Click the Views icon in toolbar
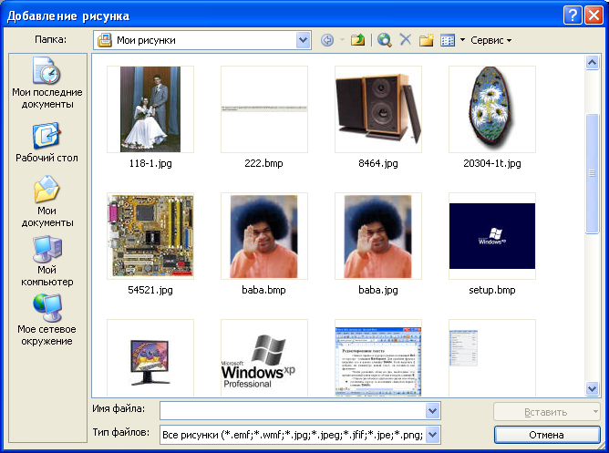Image resolution: width=609 pixels, height=453 pixels. pyautogui.click(x=448, y=40)
